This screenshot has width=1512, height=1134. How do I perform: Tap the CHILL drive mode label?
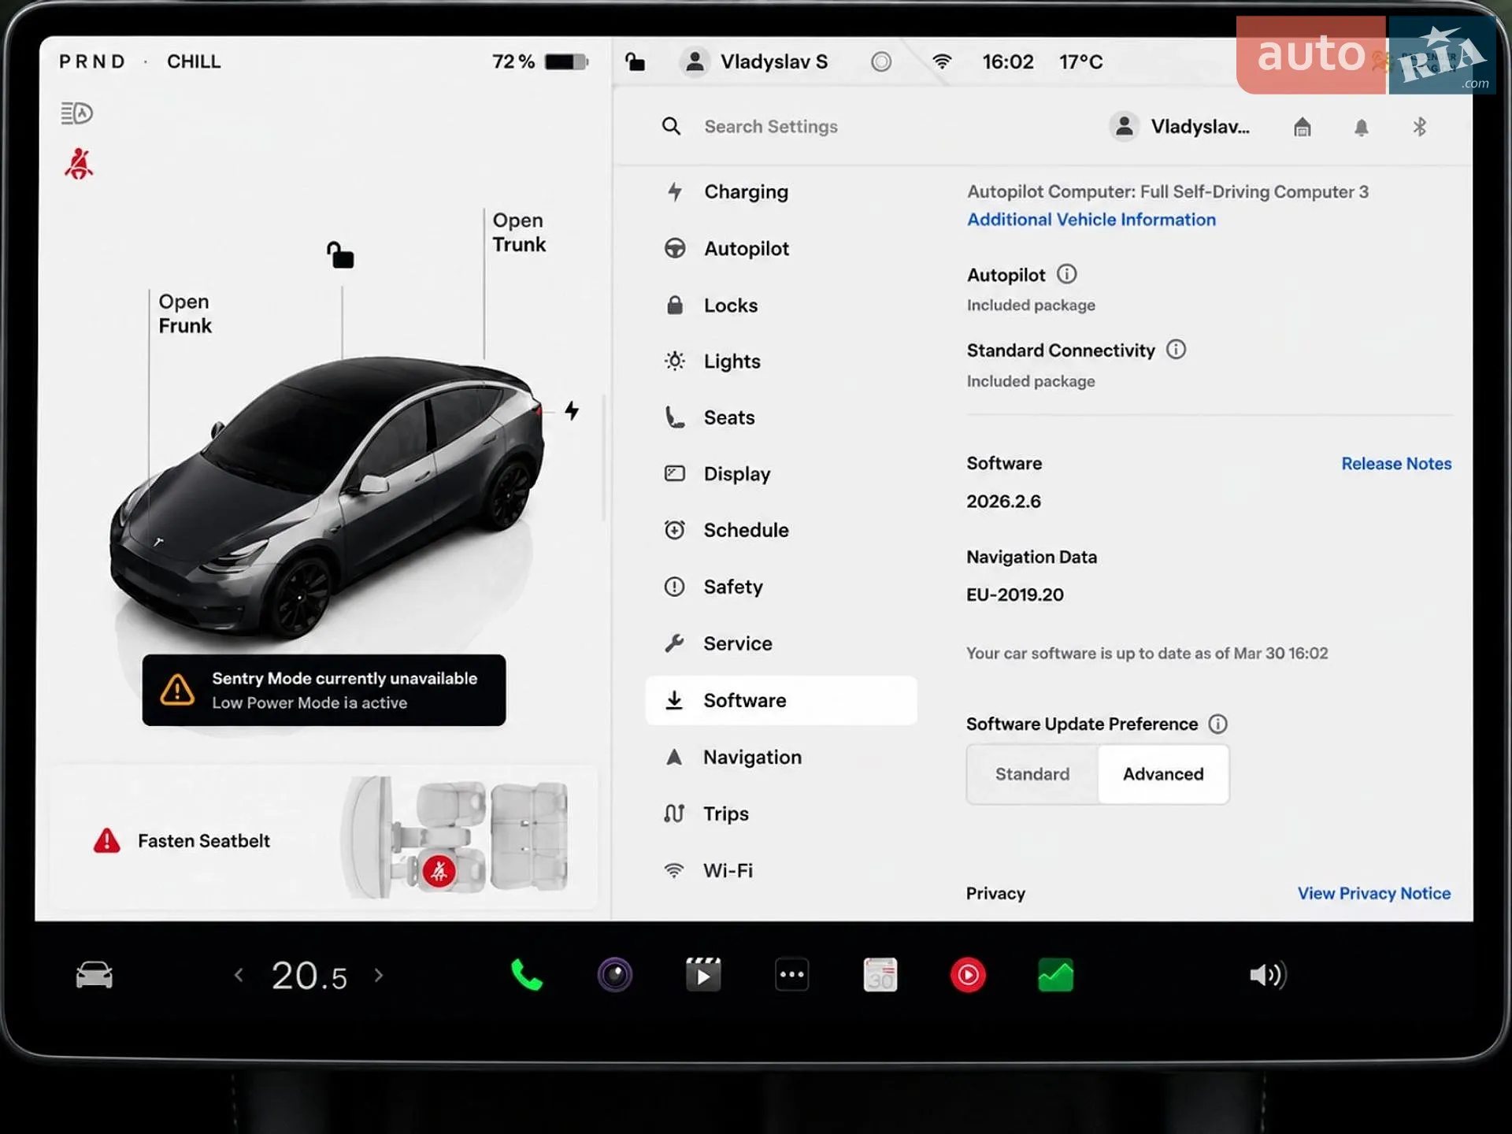[194, 61]
